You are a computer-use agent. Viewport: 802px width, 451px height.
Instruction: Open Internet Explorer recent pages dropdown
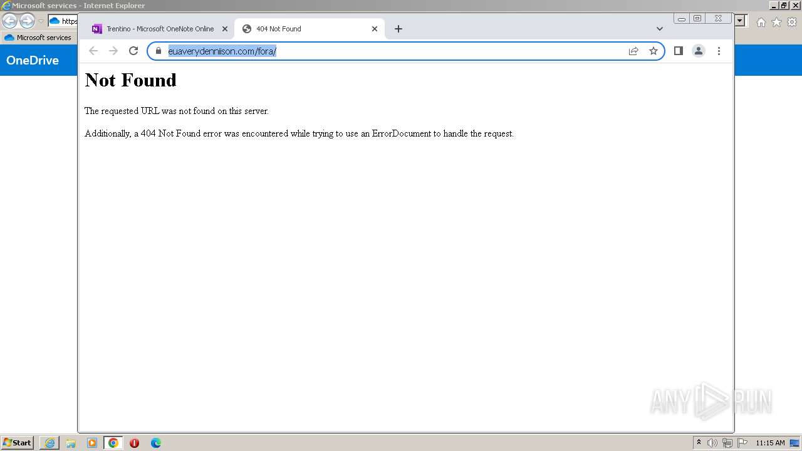pos(41,21)
